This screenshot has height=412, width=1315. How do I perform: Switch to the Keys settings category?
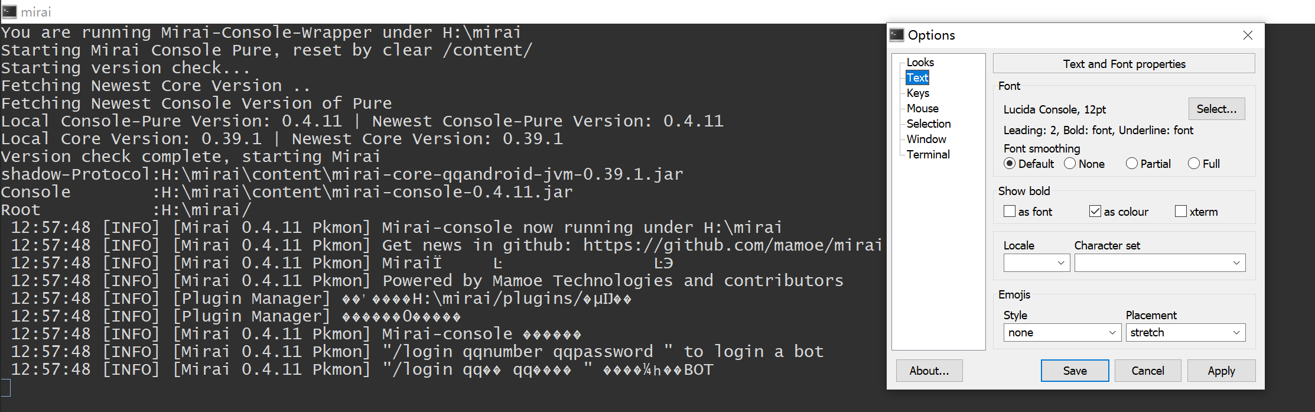click(x=917, y=93)
